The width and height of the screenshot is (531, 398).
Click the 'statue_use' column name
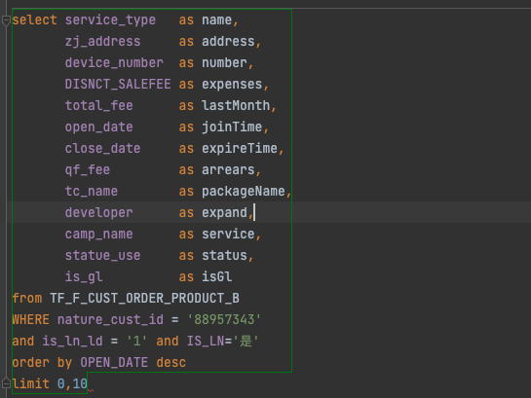click(x=102, y=255)
